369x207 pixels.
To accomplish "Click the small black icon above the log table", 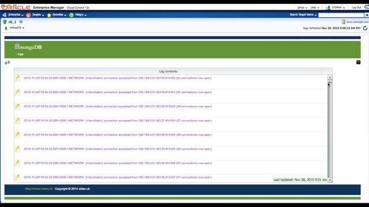I will [x=358, y=62].
